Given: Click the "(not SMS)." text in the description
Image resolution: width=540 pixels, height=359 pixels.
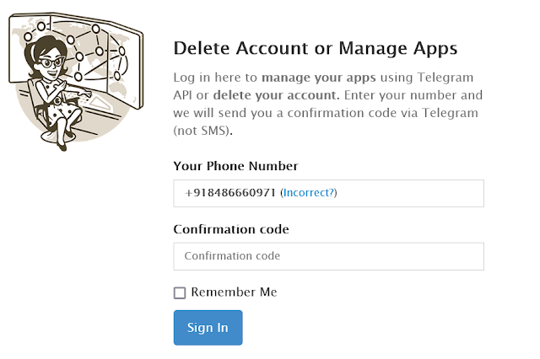Looking at the screenshot, I should pyautogui.click(x=201, y=131).
